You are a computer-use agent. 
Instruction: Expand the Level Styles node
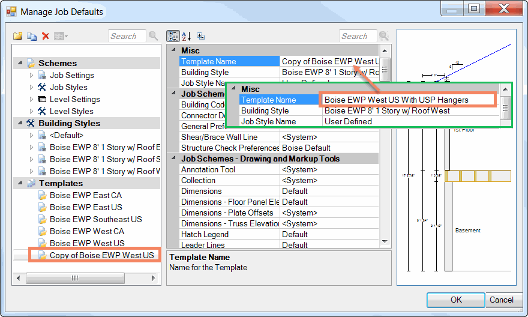31,111
